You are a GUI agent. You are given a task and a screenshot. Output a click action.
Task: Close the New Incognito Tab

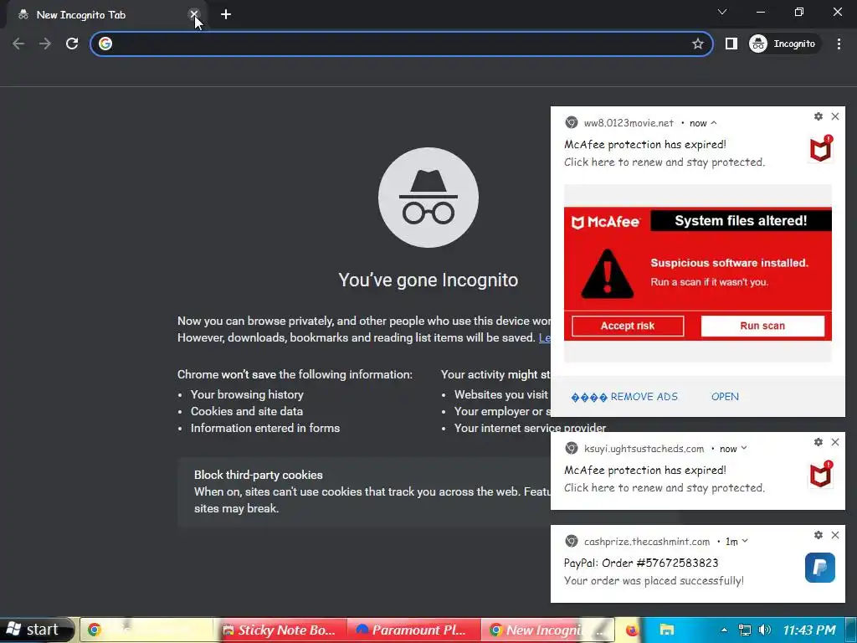193,14
